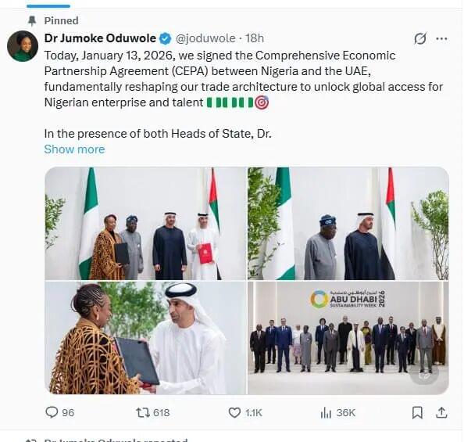Open the profile avatar picture

23,46
